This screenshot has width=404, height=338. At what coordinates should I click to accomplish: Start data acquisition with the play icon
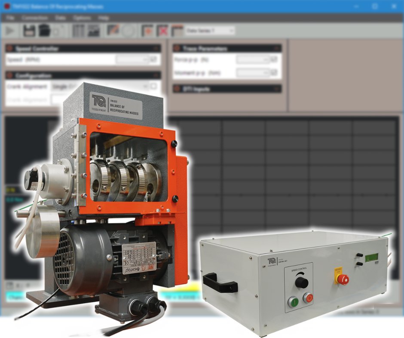tap(10, 31)
